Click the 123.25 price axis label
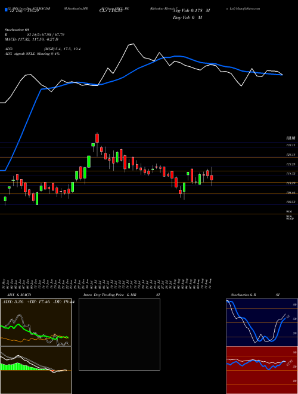 (x=291, y=164)
